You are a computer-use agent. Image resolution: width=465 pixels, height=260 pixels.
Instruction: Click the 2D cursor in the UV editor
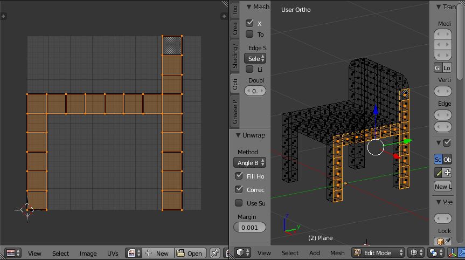[x=27, y=210]
